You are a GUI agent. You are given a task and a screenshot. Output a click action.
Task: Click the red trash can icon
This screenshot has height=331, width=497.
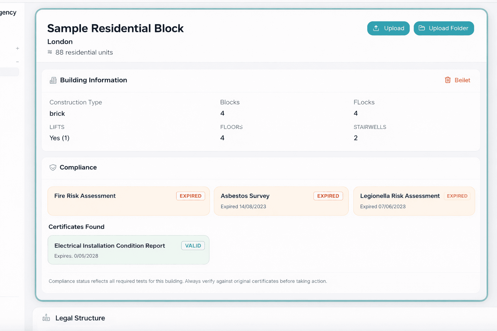(x=448, y=80)
